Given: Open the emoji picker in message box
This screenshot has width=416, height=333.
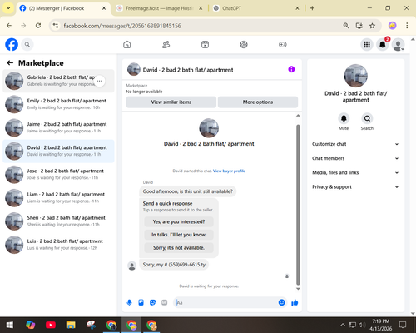Looking at the screenshot, I should [x=281, y=302].
